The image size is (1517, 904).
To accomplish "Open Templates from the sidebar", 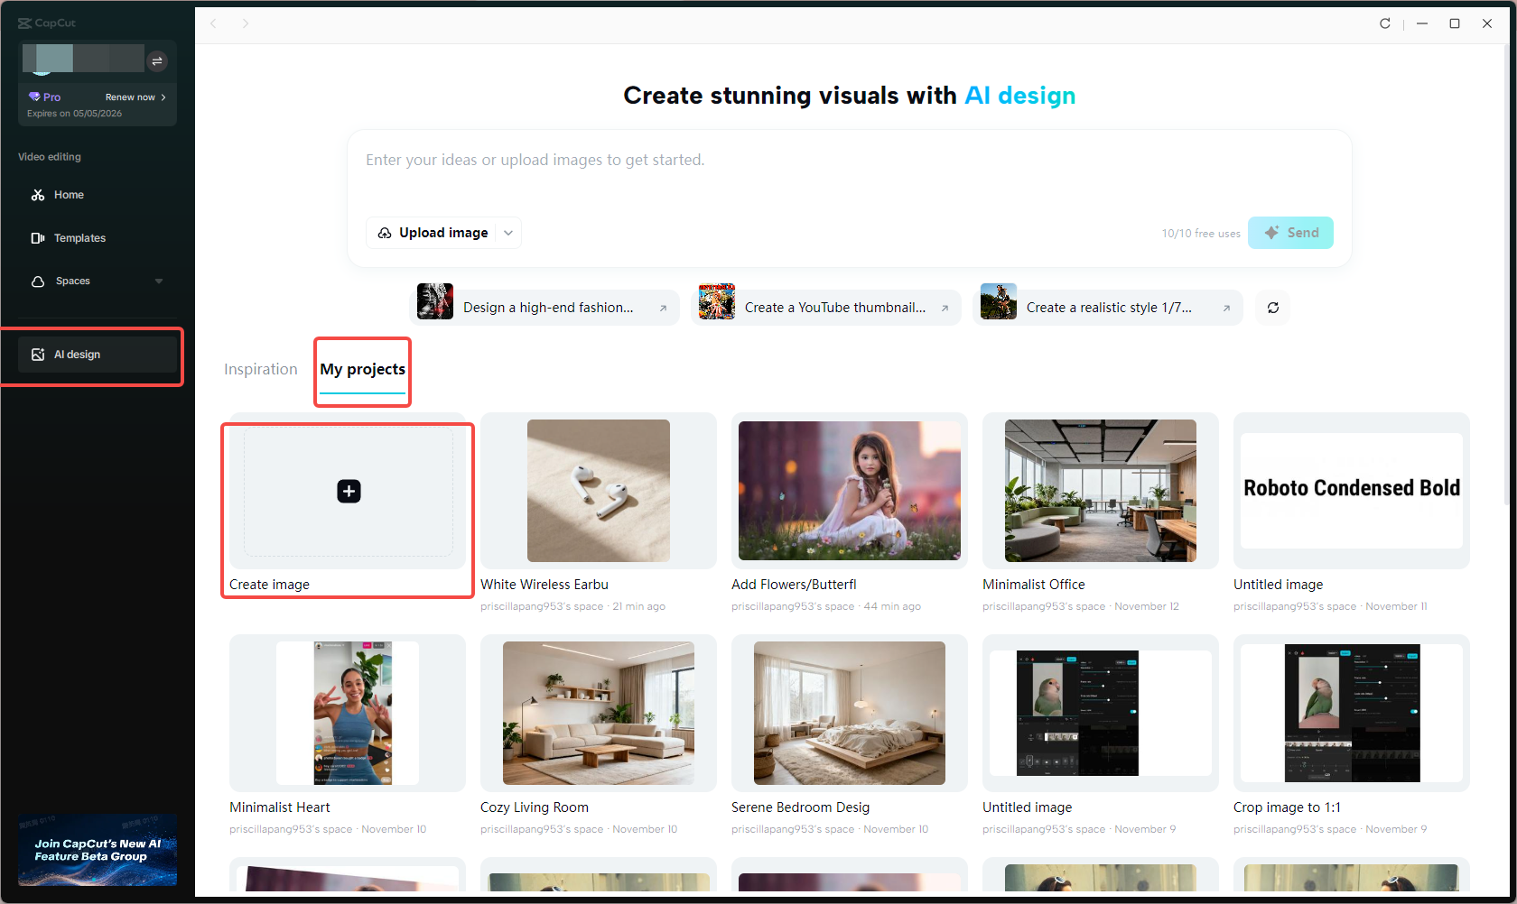I will 79,237.
